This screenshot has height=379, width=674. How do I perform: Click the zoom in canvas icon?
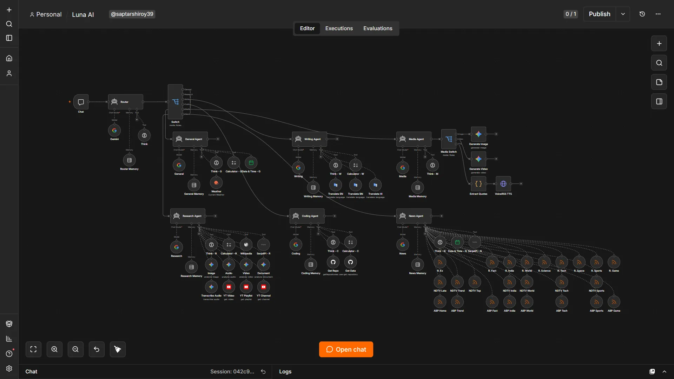pyautogui.click(x=54, y=349)
